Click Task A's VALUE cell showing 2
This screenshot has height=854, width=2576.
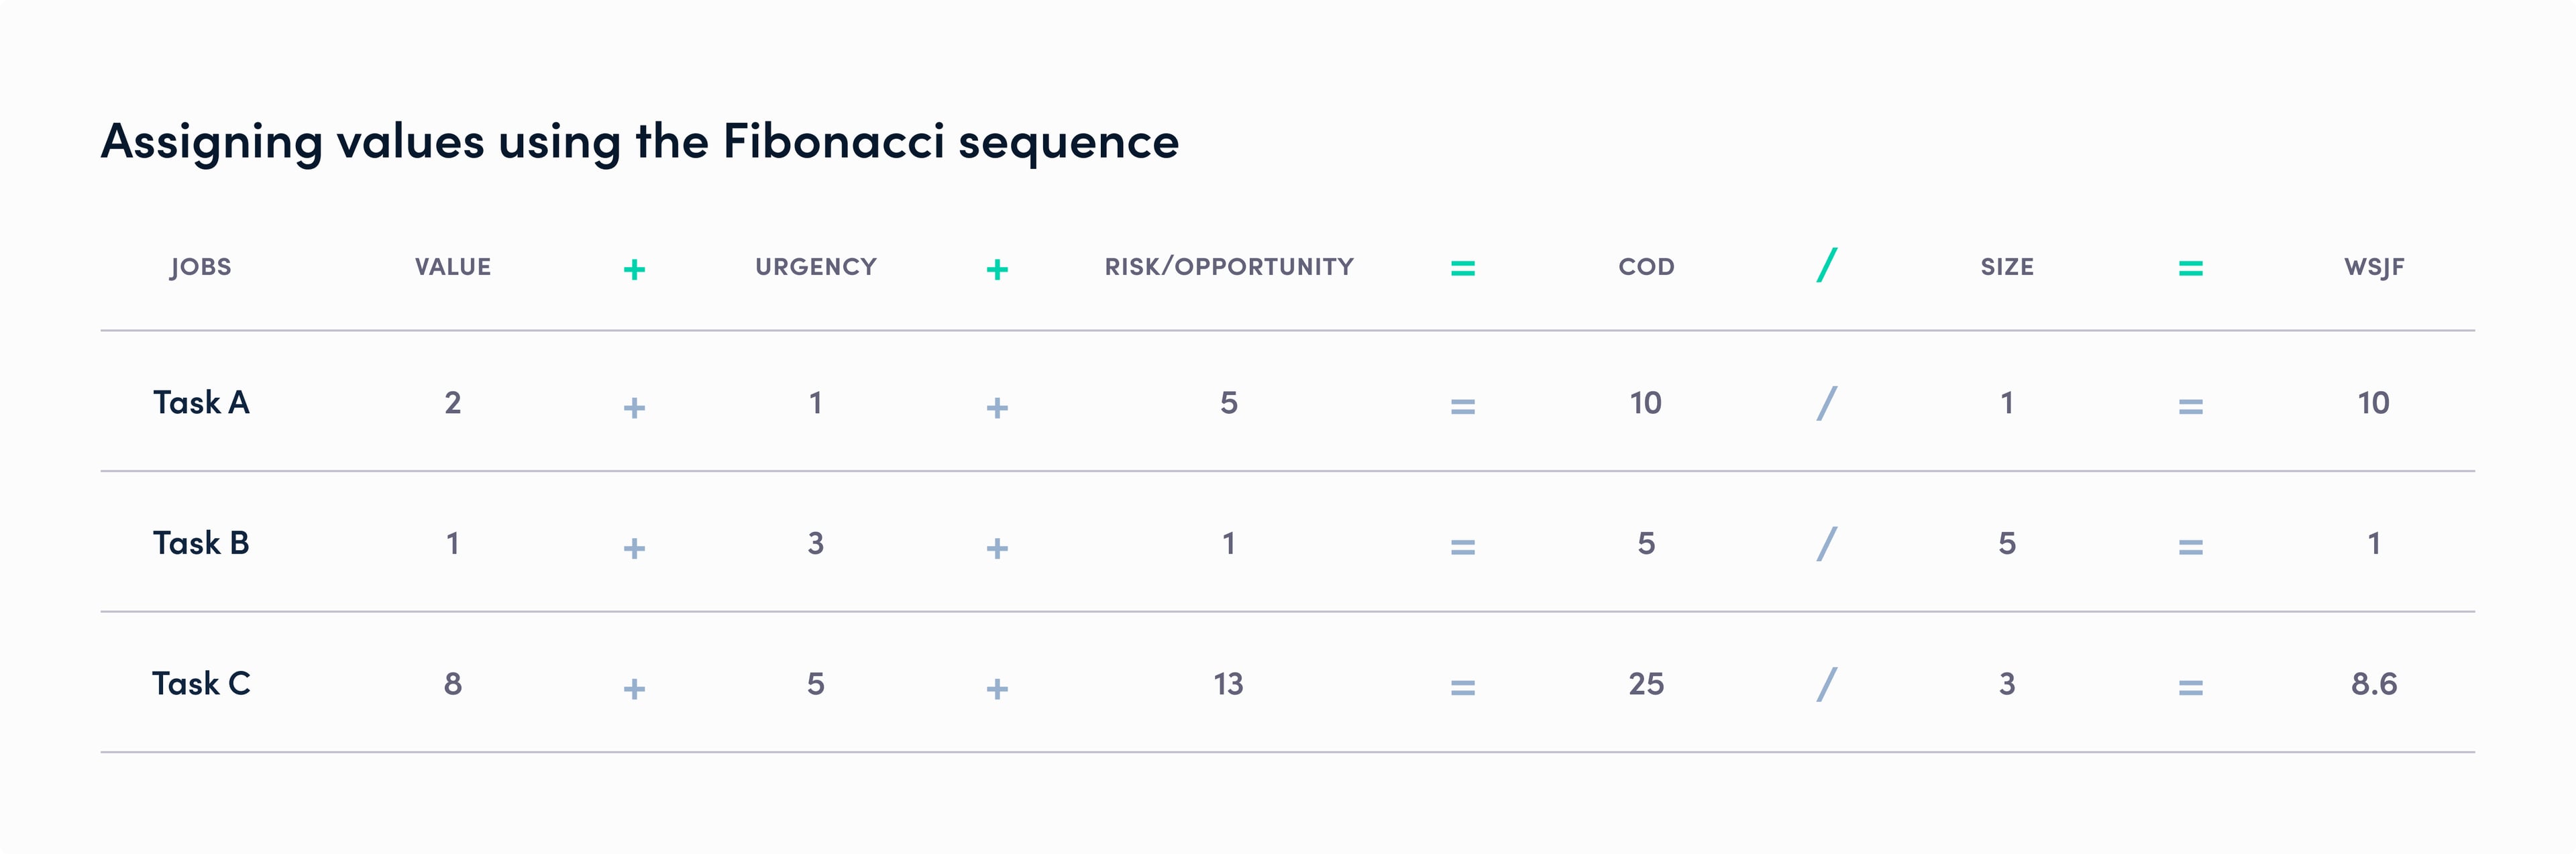coord(453,403)
